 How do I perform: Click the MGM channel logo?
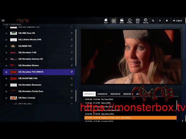pyautogui.click(x=13, y=46)
